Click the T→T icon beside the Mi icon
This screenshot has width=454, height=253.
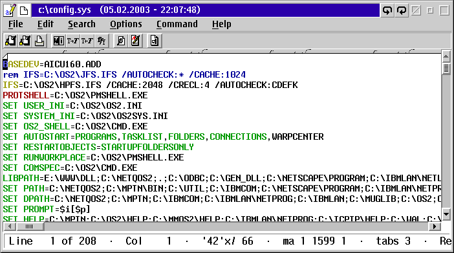(72, 41)
